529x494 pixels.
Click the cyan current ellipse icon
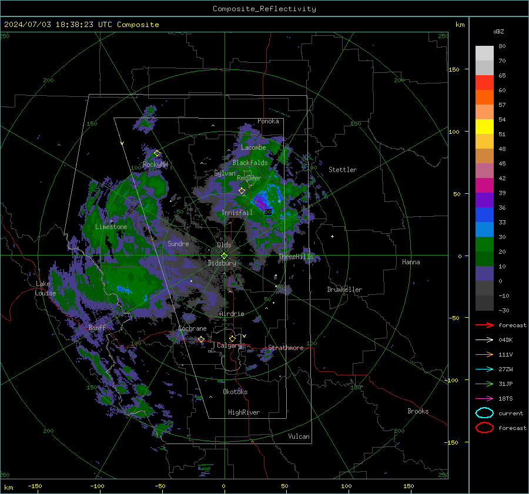484,413
